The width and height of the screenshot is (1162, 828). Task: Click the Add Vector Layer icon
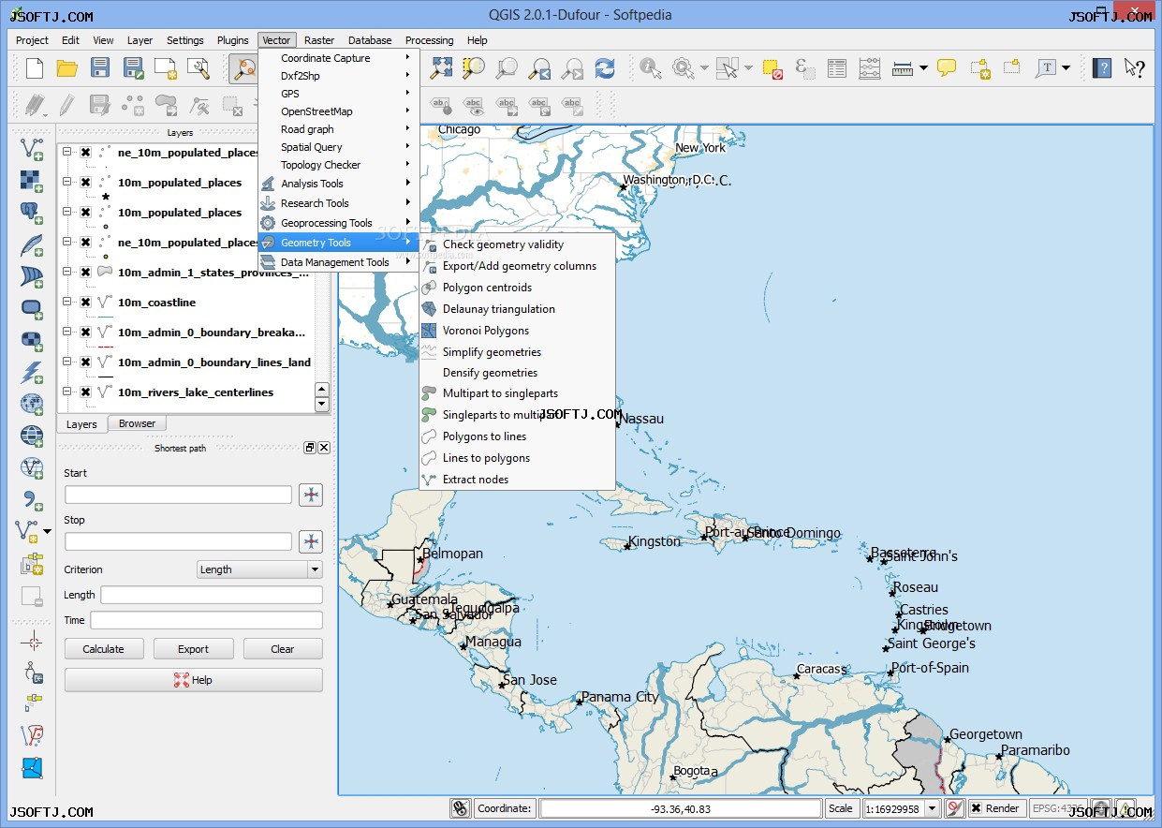[32, 148]
